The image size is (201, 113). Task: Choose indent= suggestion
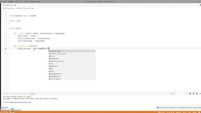pyautogui.click(x=72, y=66)
